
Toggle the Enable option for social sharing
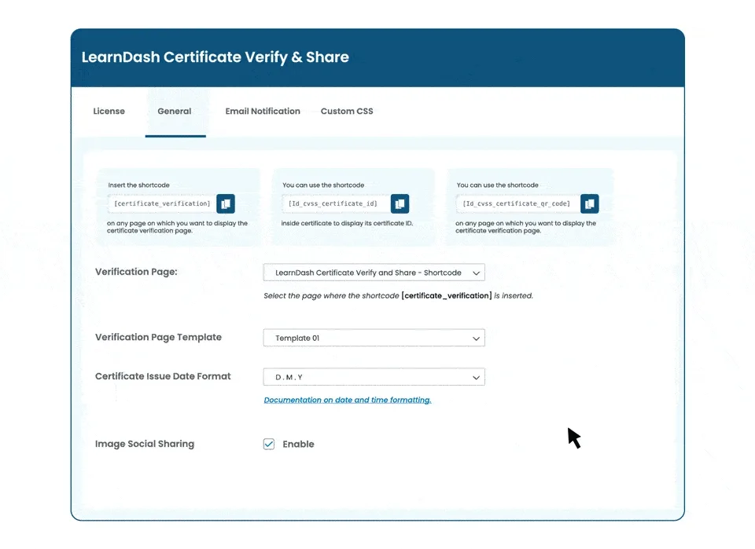tap(268, 444)
